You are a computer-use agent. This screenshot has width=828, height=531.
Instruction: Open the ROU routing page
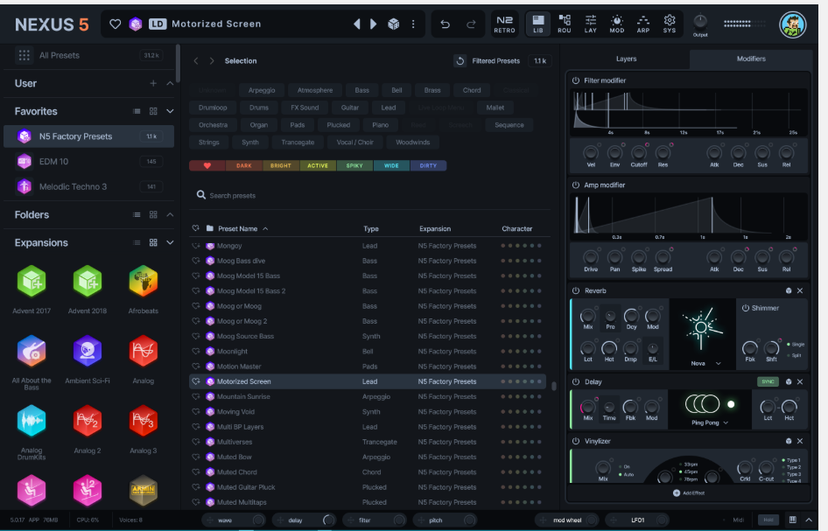[x=565, y=24]
